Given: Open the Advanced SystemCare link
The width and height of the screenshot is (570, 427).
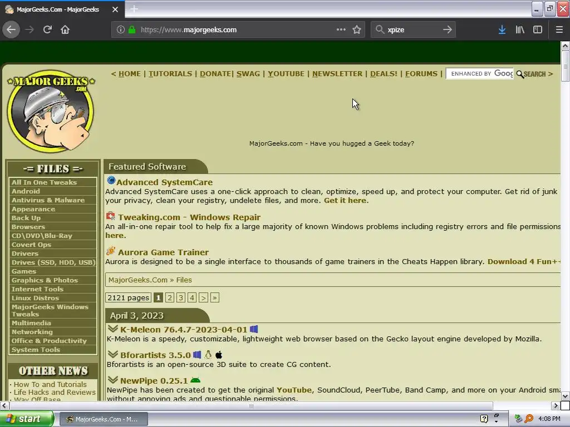Looking at the screenshot, I should click(x=164, y=182).
